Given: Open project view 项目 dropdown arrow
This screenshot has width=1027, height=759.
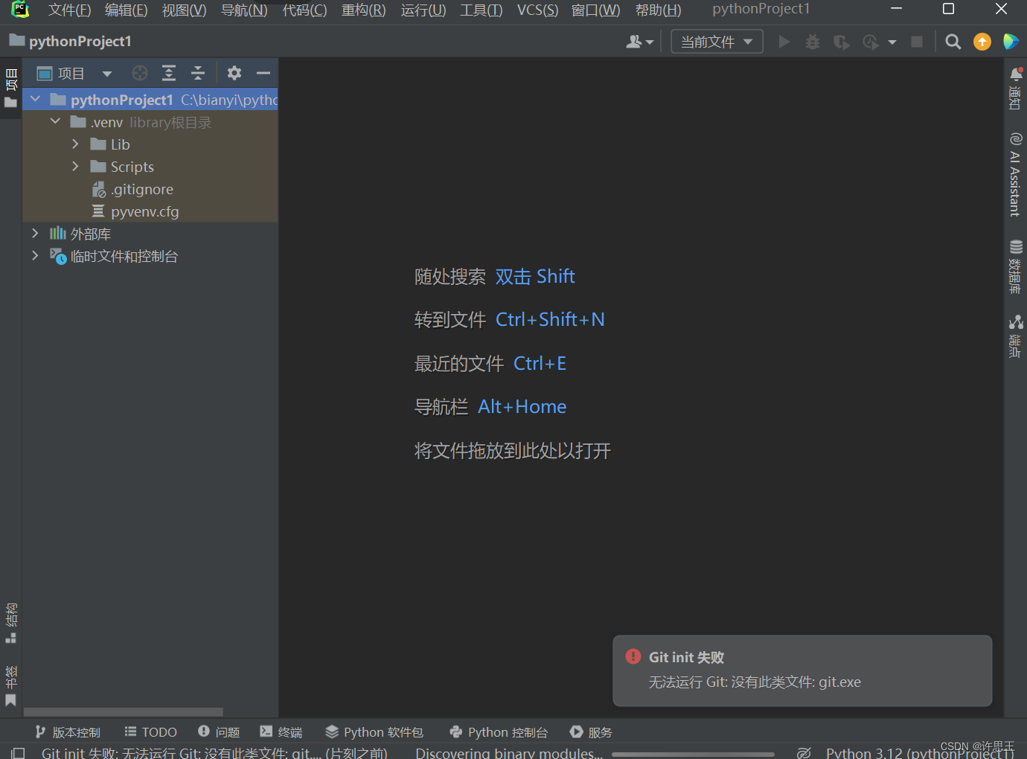Looking at the screenshot, I should [107, 74].
